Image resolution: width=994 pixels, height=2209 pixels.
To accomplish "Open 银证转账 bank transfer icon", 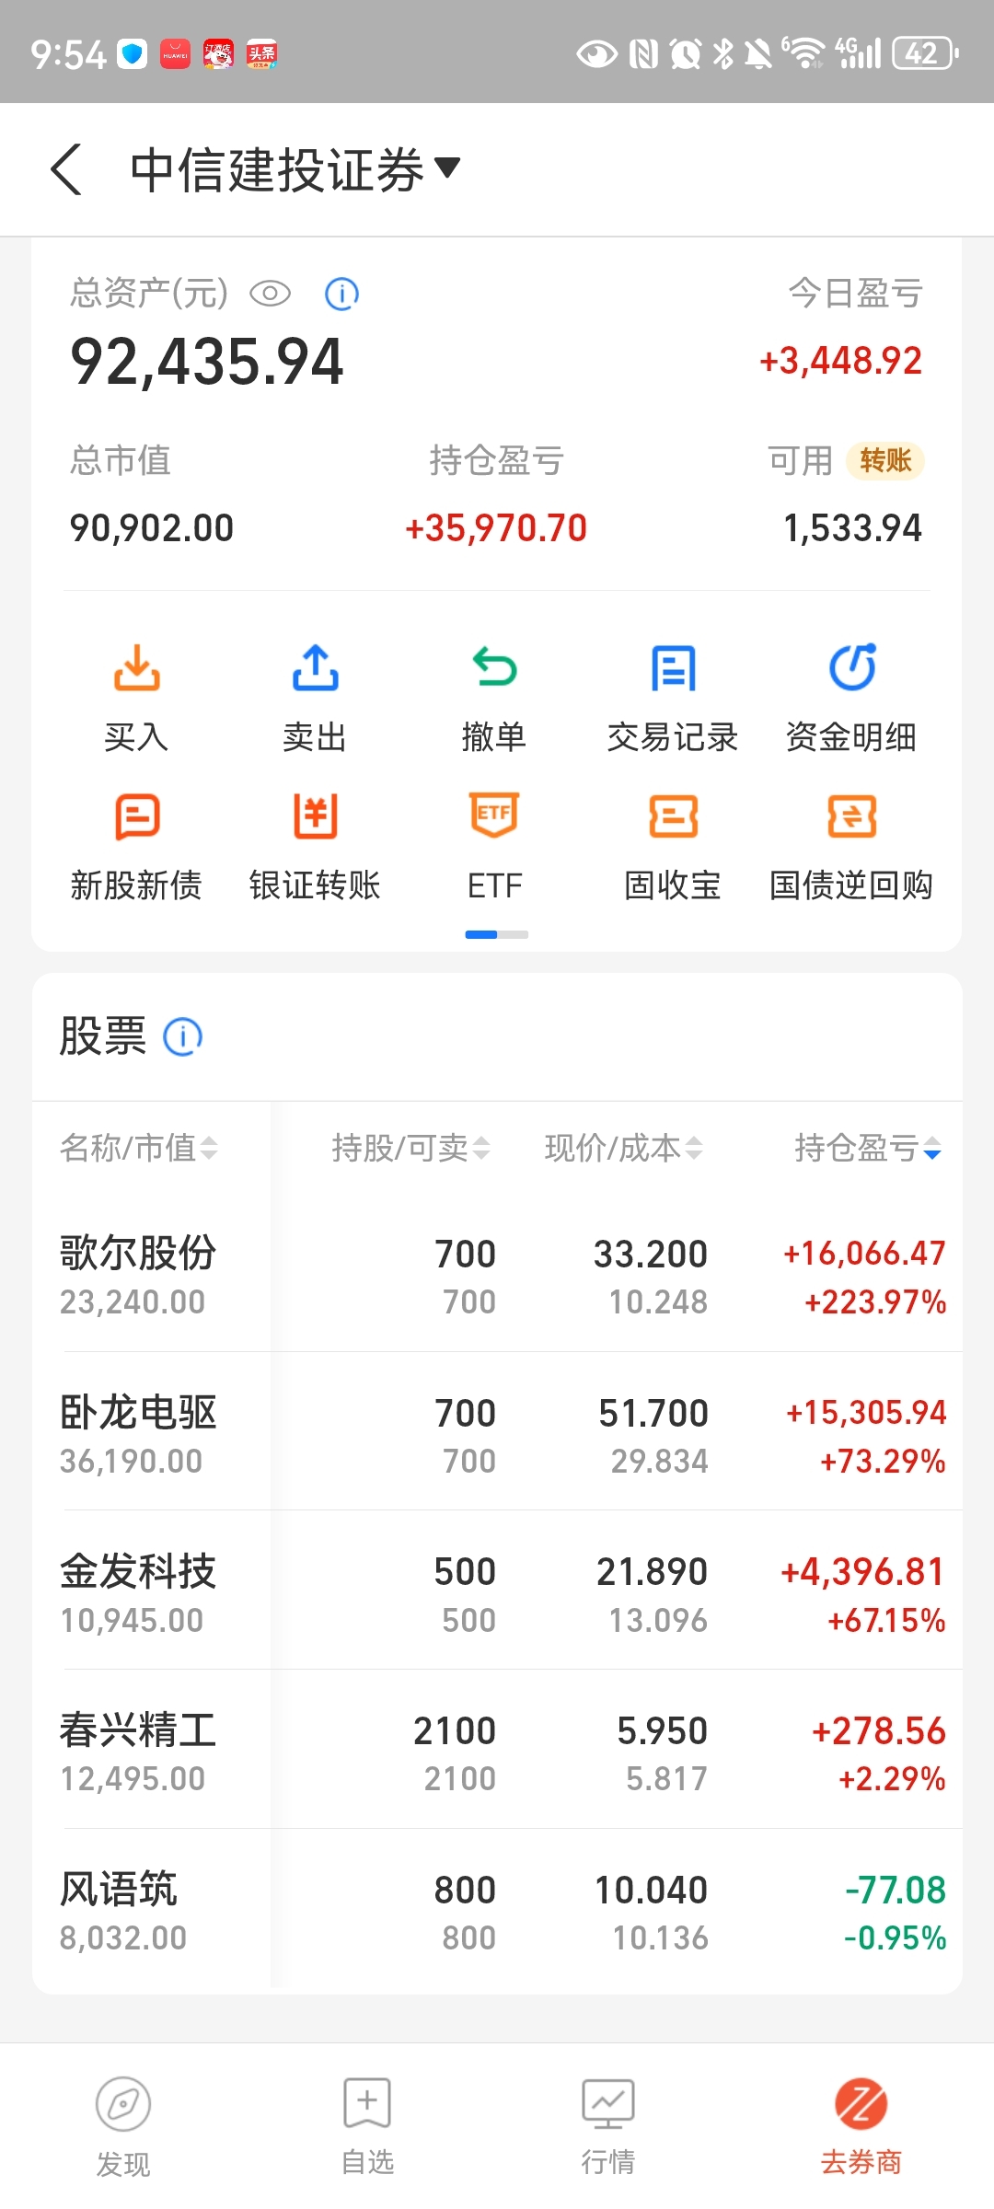I will (315, 816).
